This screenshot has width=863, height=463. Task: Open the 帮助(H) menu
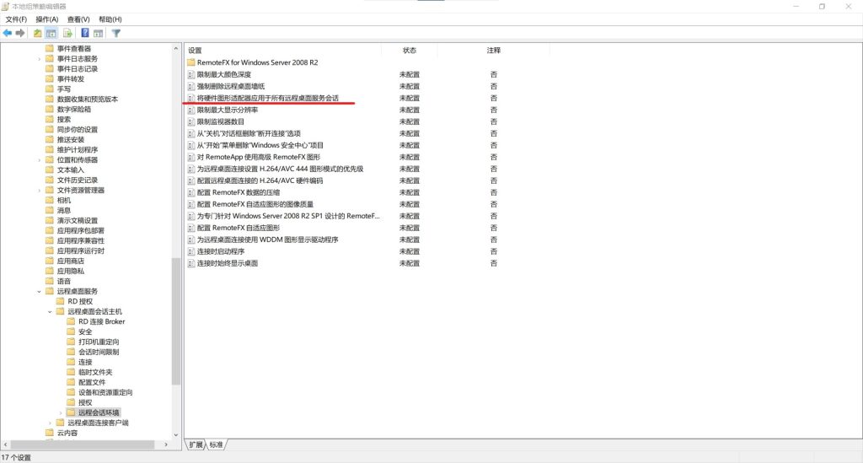[110, 19]
